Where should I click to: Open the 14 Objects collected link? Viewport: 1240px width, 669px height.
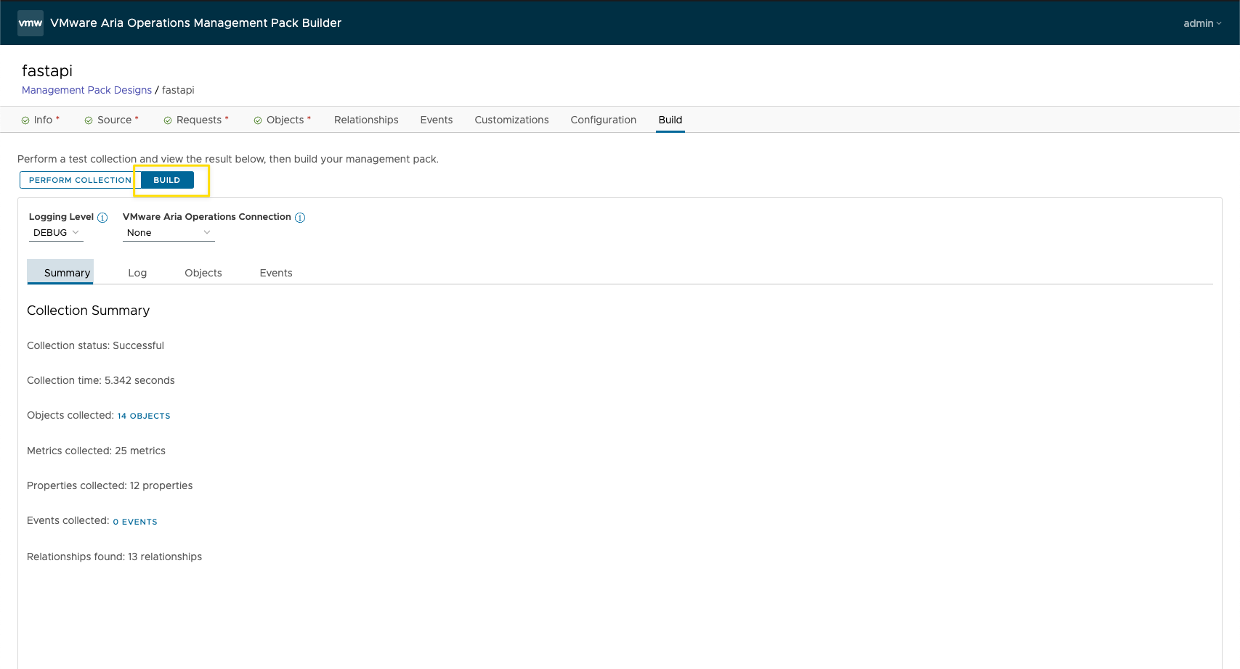point(144,416)
